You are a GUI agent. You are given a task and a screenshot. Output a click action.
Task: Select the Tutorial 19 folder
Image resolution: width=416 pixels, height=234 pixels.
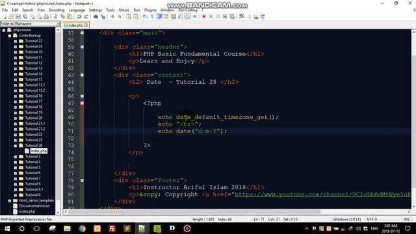click(x=34, y=112)
